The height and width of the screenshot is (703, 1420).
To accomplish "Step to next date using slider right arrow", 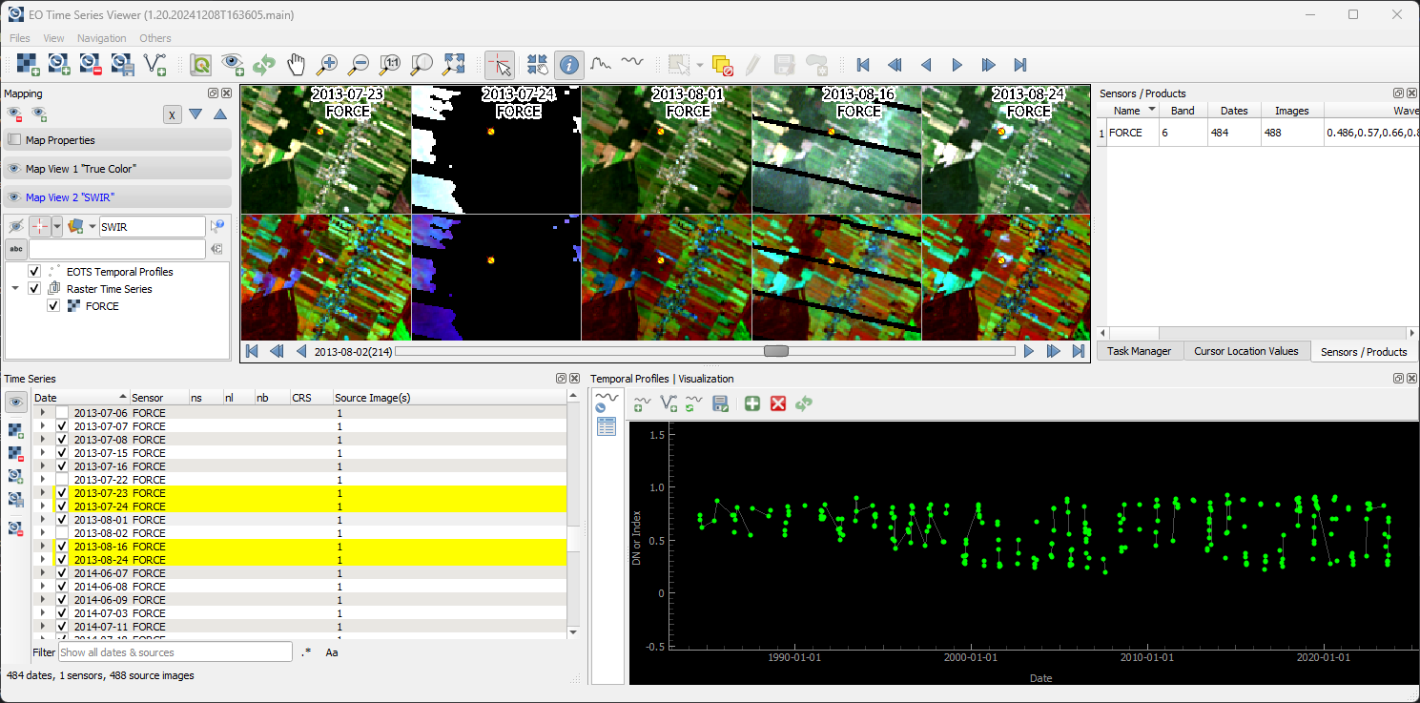I will pyautogui.click(x=1029, y=351).
